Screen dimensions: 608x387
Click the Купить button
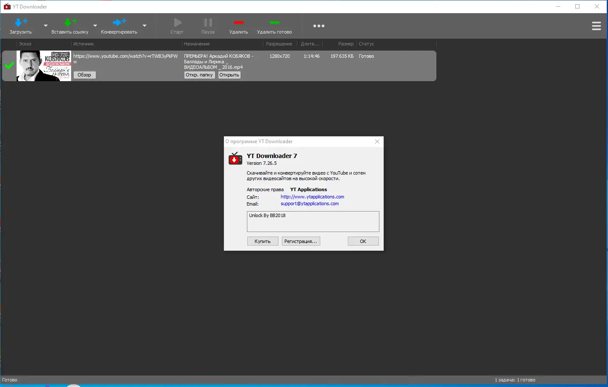point(262,241)
